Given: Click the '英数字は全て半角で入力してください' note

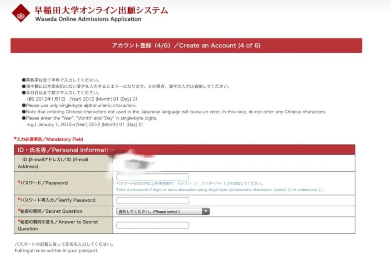Looking at the screenshot, I should [61, 80].
